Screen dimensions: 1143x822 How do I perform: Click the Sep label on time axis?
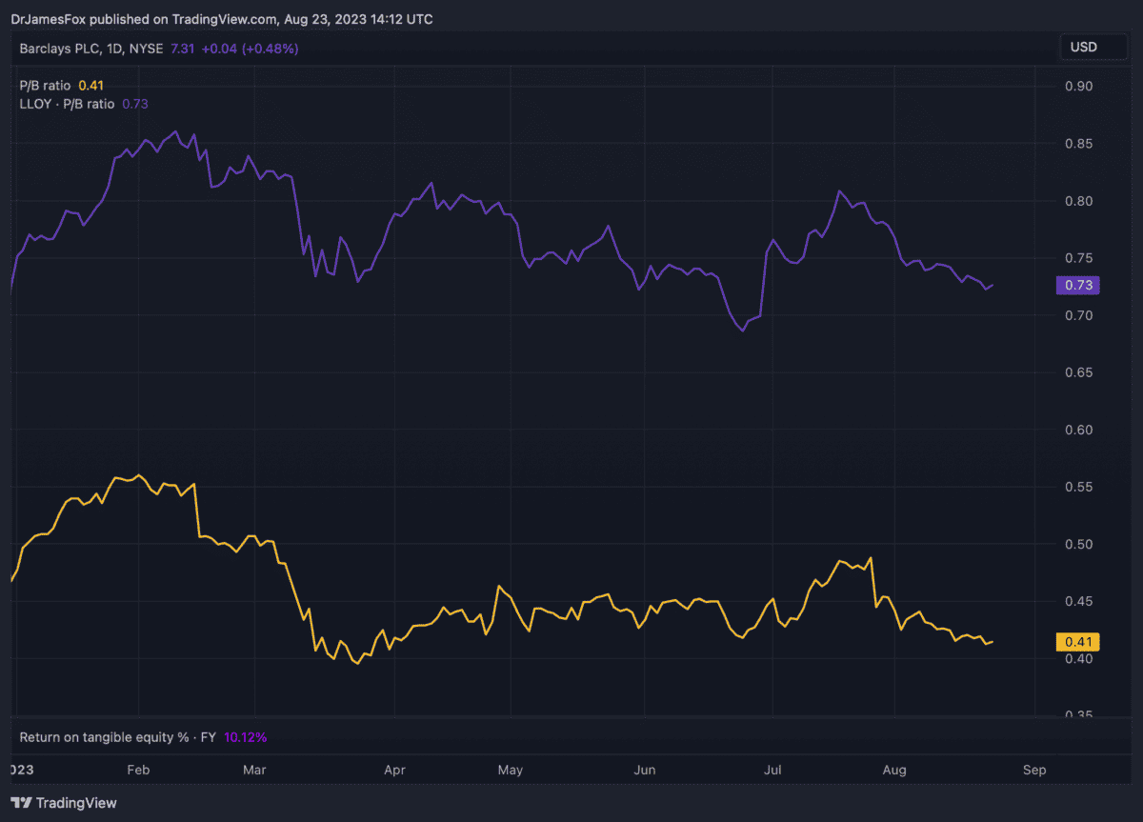point(1034,769)
